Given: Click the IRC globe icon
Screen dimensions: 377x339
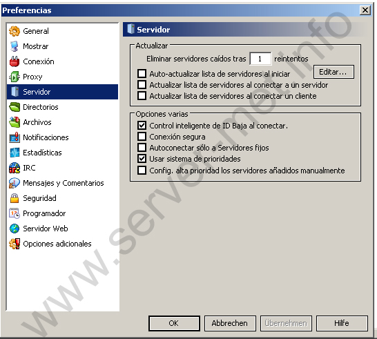Looking at the screenshot, I should tap(14, 168).
